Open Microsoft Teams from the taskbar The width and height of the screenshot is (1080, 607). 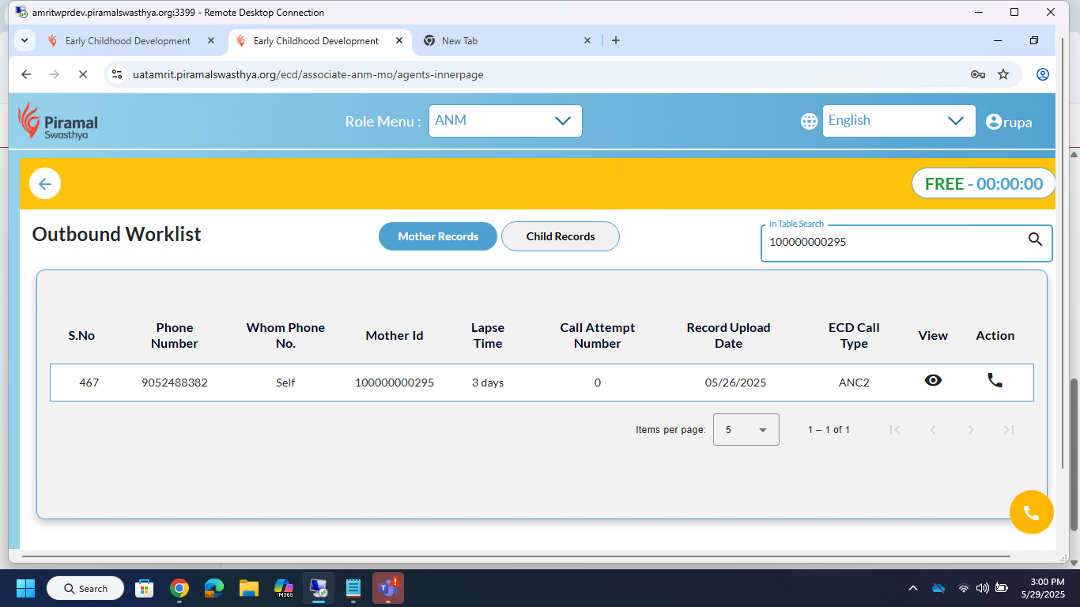coord(388,588)
